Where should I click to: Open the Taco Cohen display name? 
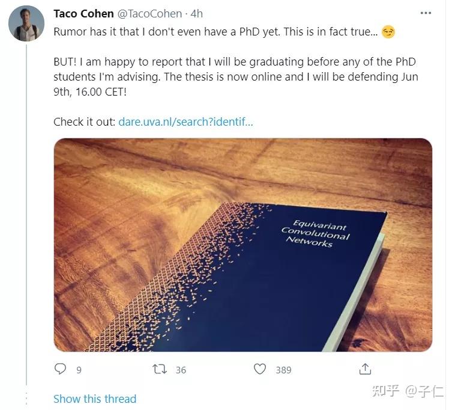click(83, 14)
